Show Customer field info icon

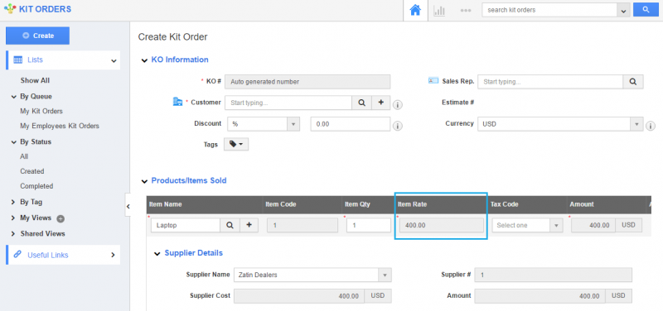[x=398, y=105]
